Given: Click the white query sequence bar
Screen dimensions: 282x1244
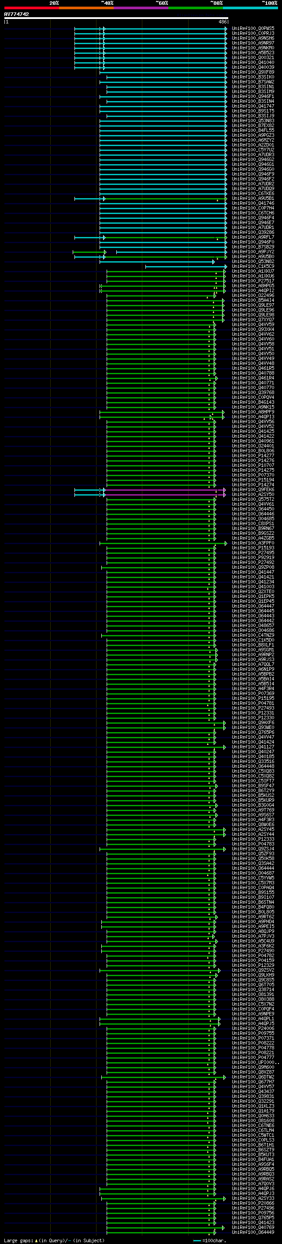Looking at the screenshot, I should [x=116, y=18].
